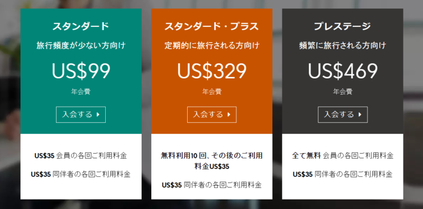Click the 無料利用10回 fee description text
The height and width of the screenshot is (209, 423).
212,161
